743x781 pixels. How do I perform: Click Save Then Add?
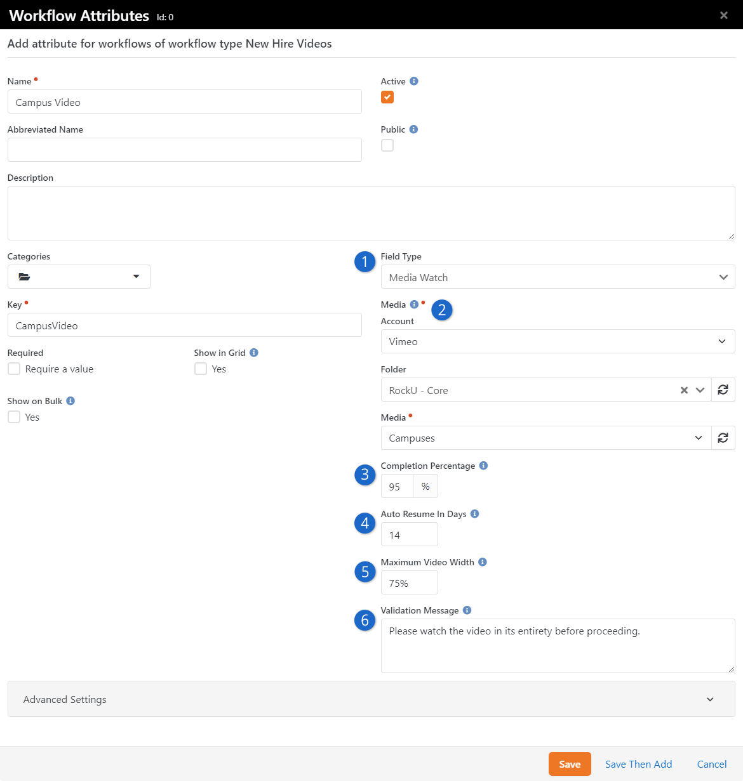coord(638,764)
